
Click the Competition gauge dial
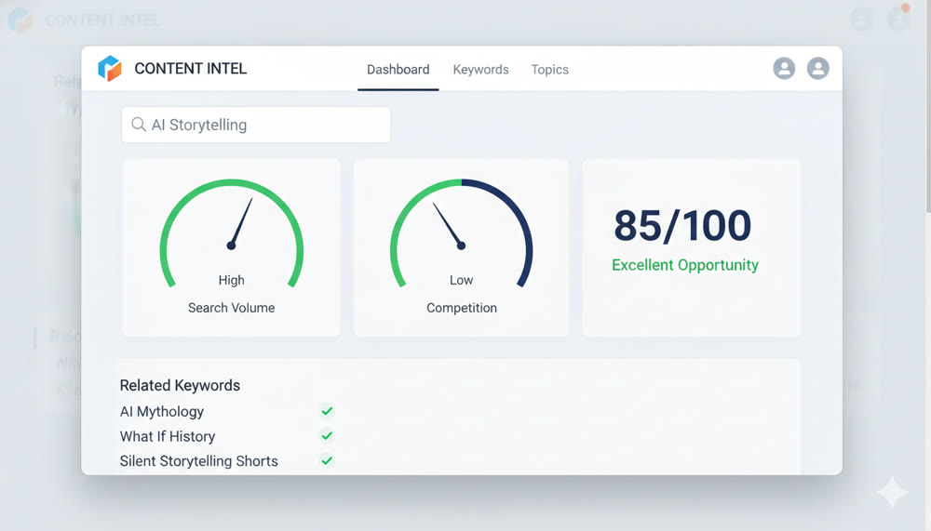(x=461, y=232)
